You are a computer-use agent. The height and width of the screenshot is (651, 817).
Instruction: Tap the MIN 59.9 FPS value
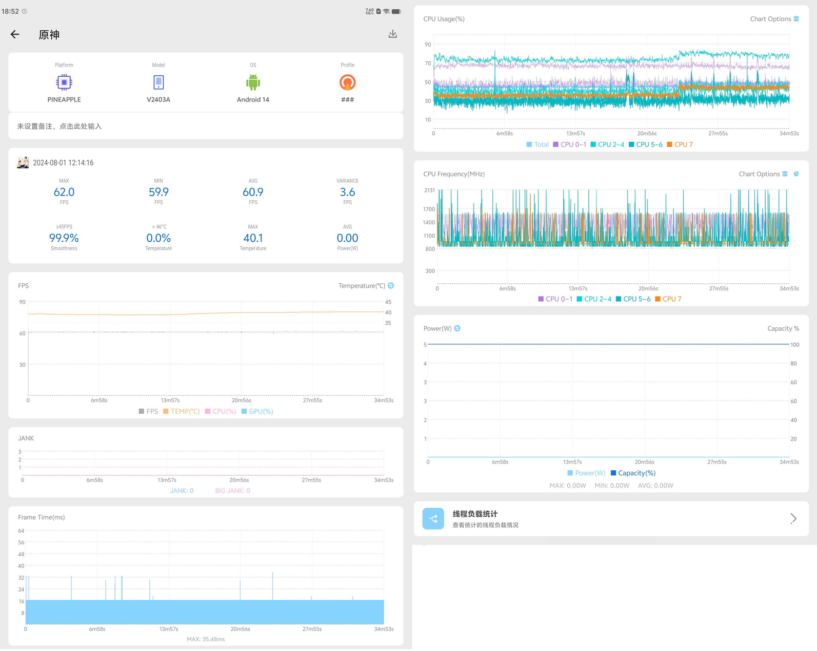click(158, 192)
